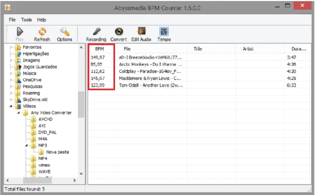Click the folder tree scroll down arrow
The image size is (317, 195).
click(x=81, y=174)
